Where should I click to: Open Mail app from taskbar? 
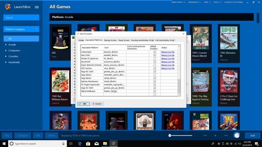(97, 143)
